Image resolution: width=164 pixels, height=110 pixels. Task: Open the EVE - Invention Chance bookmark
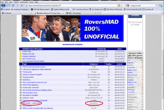80,10
